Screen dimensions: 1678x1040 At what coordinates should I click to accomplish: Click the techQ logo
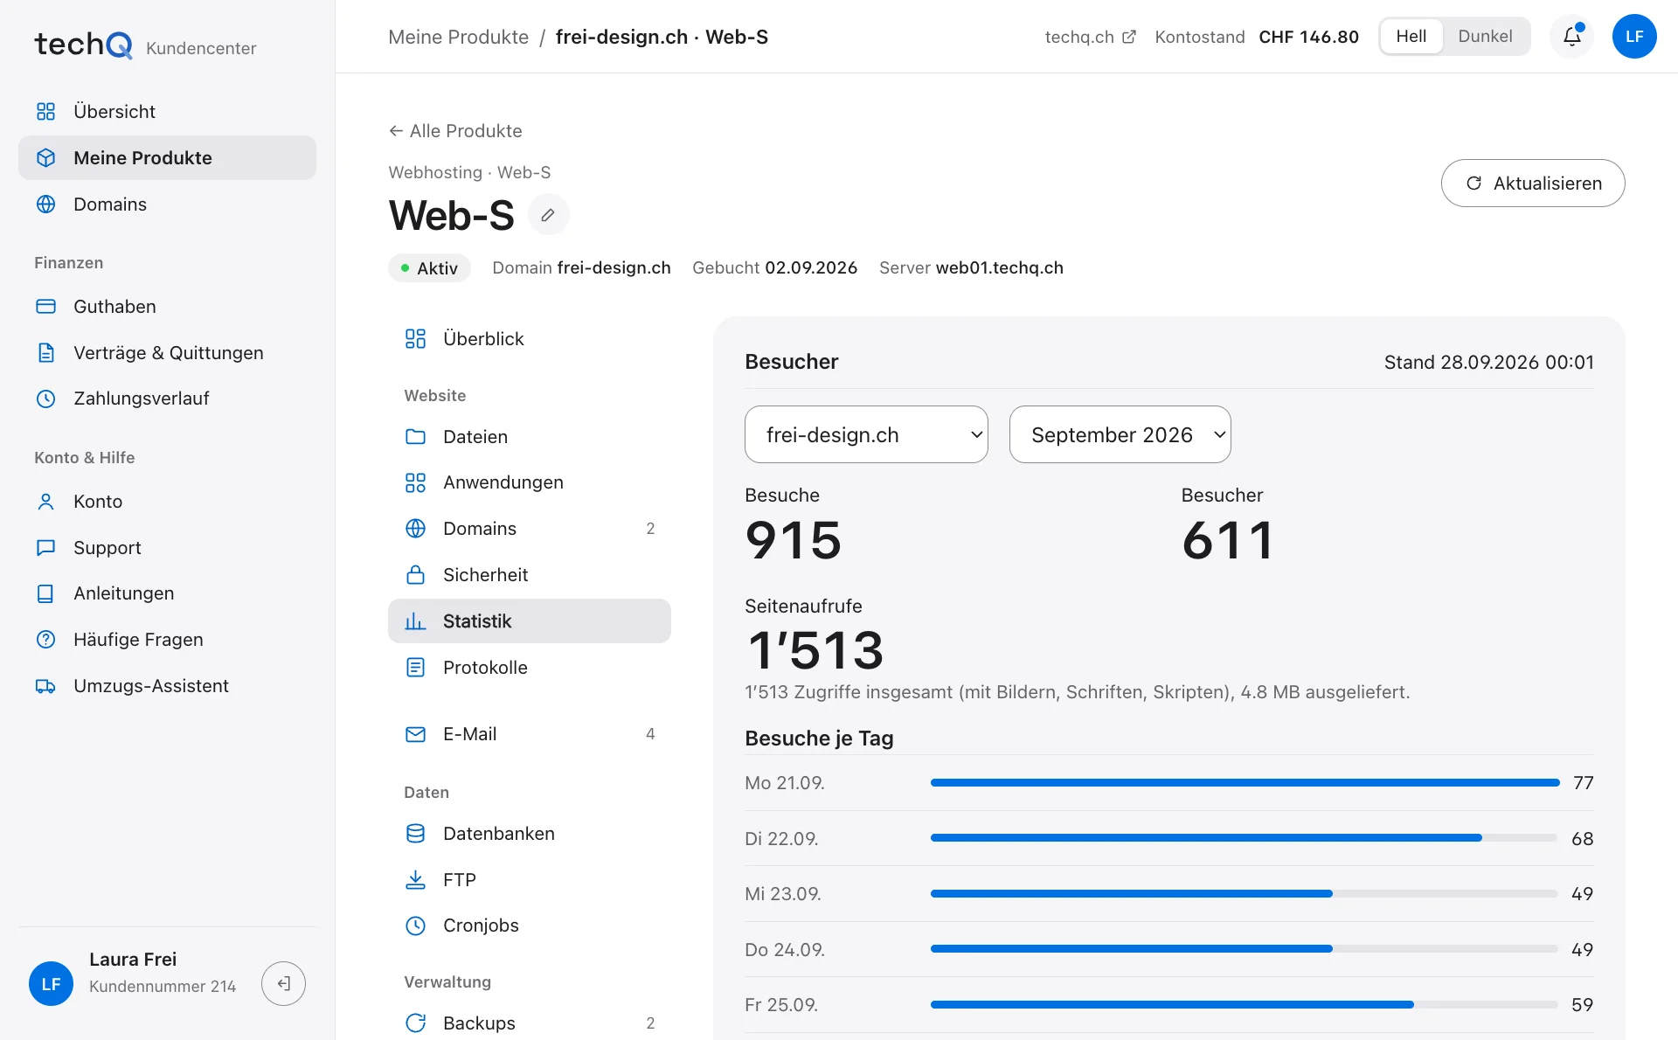pos(84,45)
